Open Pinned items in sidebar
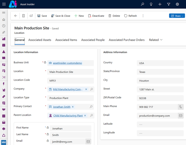 [x=4, y=32]
